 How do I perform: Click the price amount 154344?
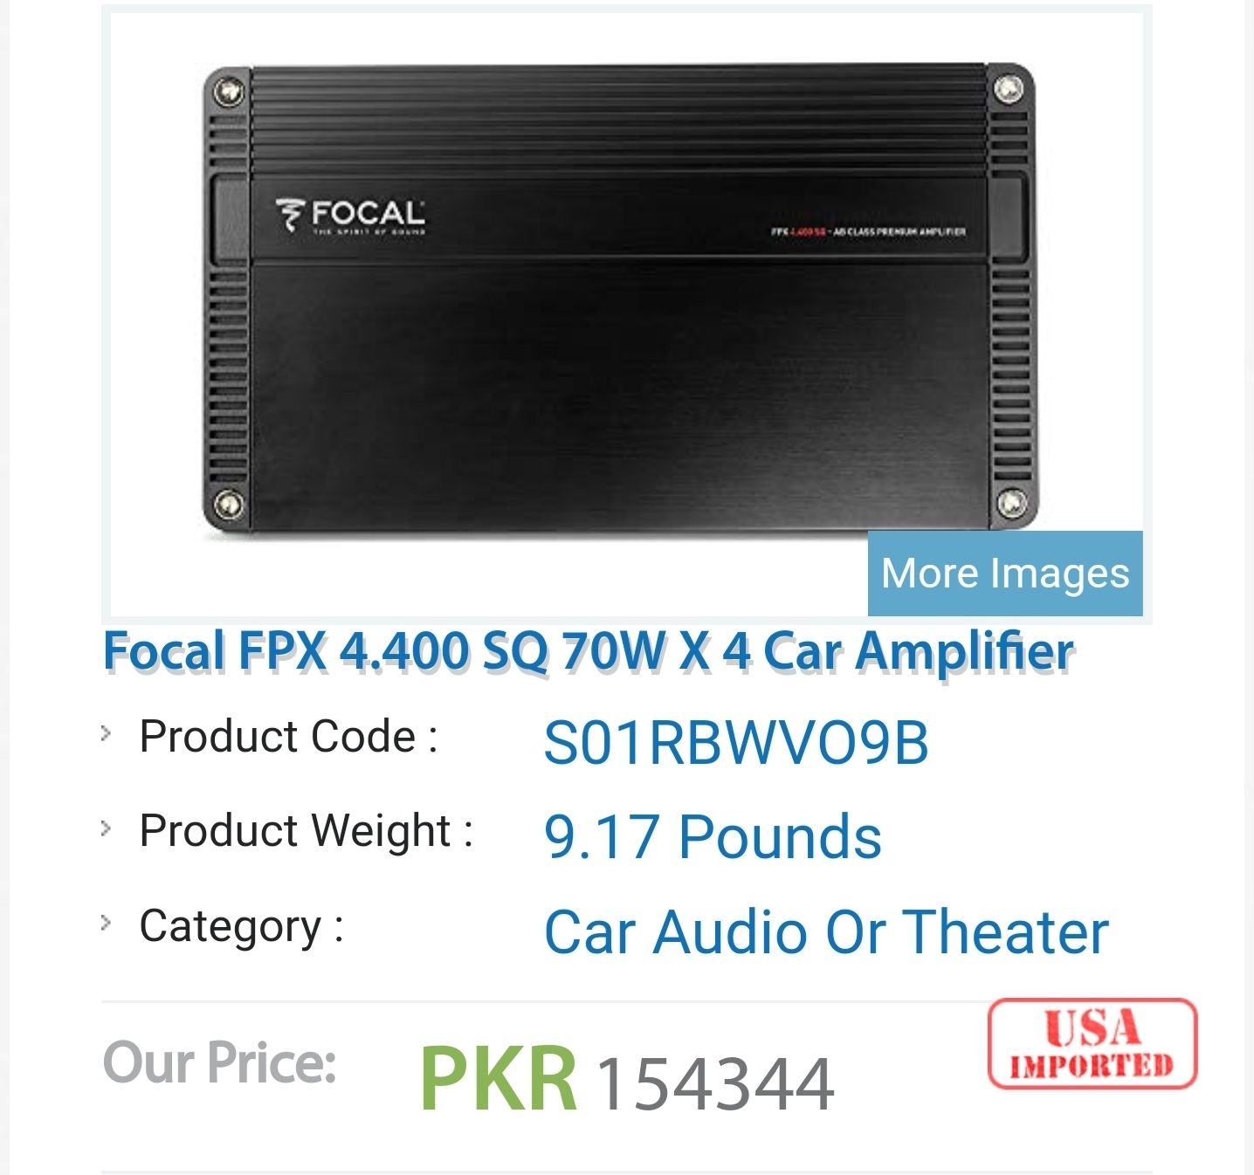tap(714, 1084)
